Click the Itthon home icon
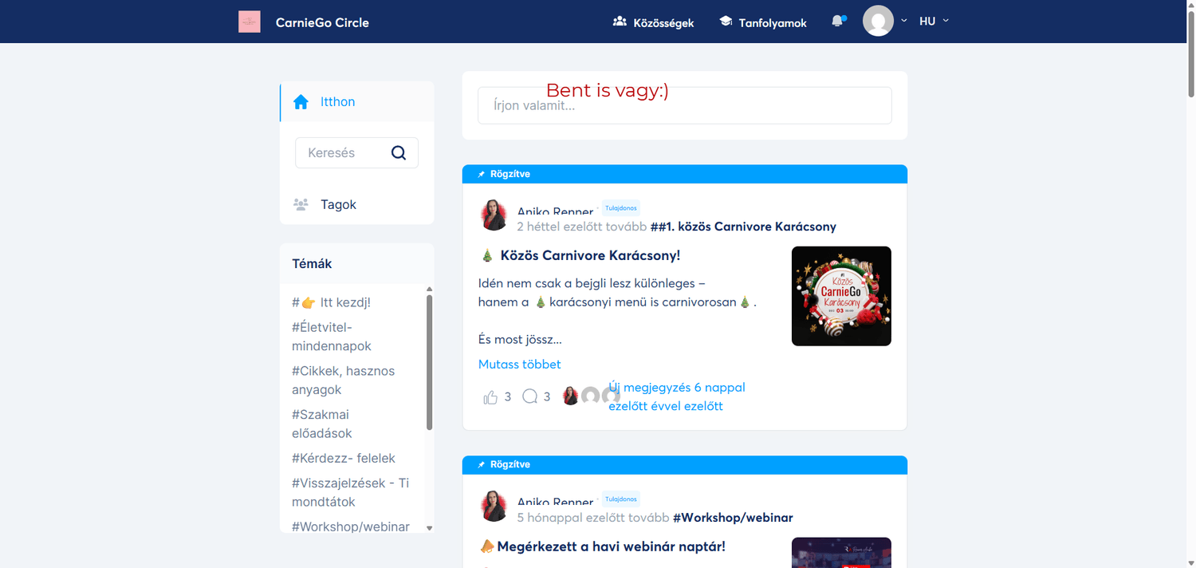Screen dimensions: 1196x568 pyautogui.click(x=301, y=102)
